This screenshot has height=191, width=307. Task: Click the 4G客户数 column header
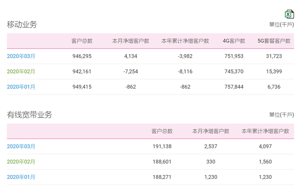[x=234, y=41]
